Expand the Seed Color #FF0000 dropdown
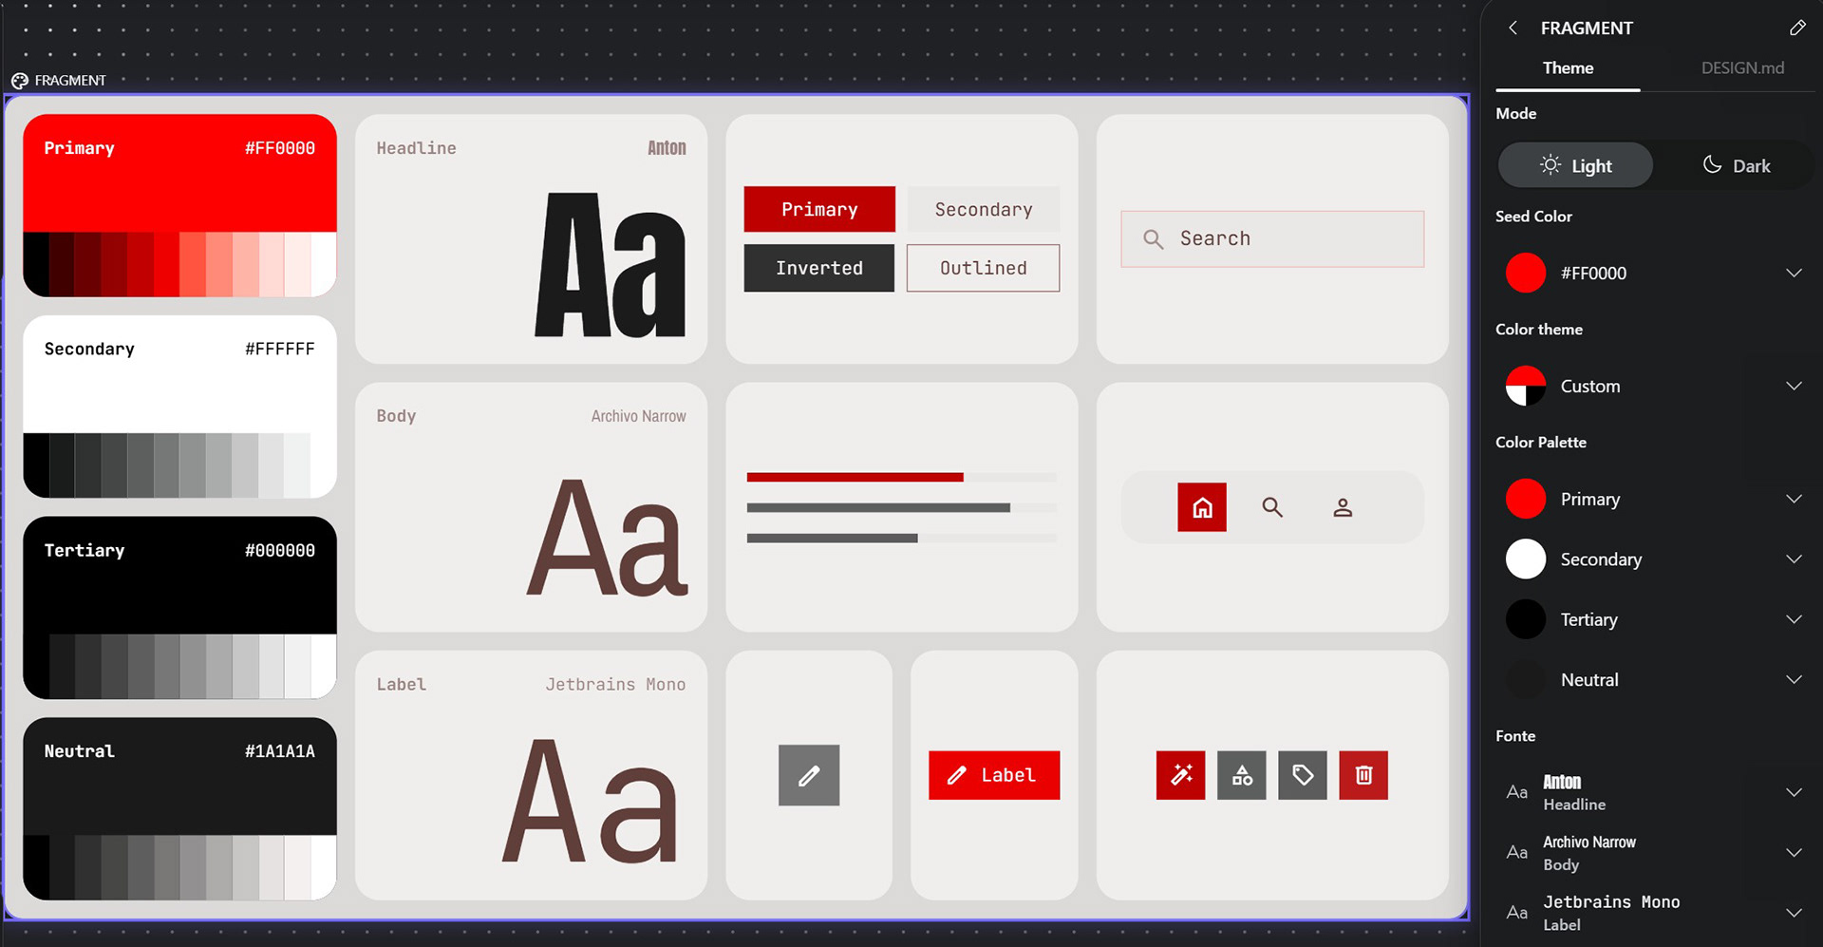The height and width of the screenshot is (947, 1823). pyautogui.click(x=1654, y=273)
